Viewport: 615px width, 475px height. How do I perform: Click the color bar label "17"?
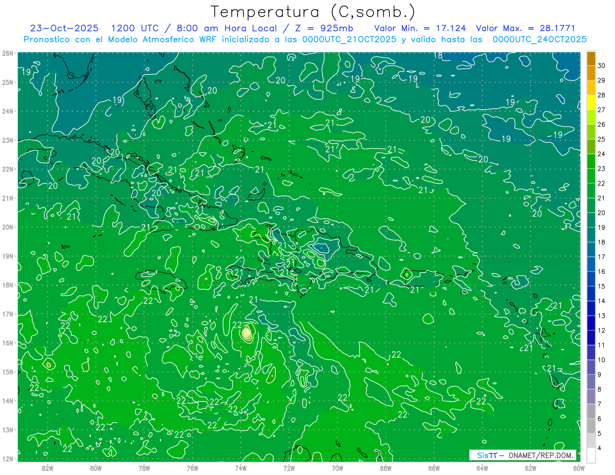(x=602, y=257)
